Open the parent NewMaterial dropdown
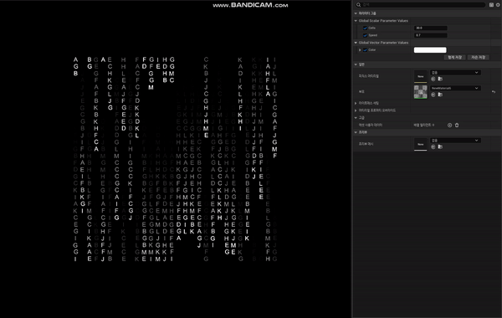 [455, 88]
